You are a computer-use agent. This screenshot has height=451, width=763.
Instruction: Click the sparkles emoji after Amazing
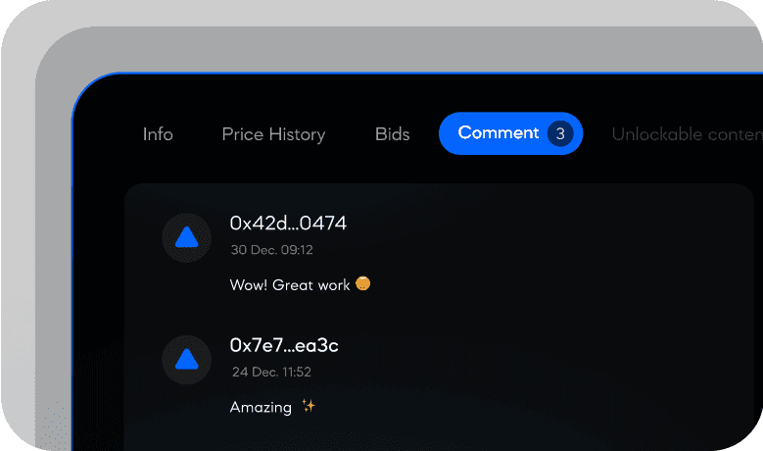click(309, 406)
